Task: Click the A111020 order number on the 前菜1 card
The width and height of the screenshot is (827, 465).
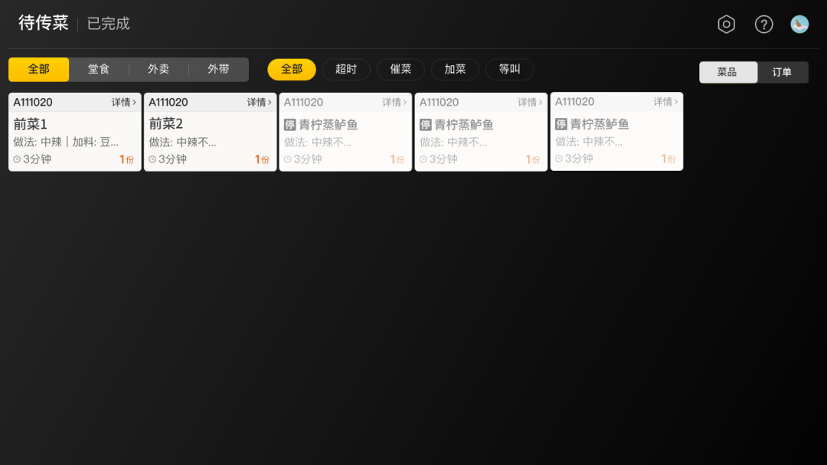Action: pos(33,103)
